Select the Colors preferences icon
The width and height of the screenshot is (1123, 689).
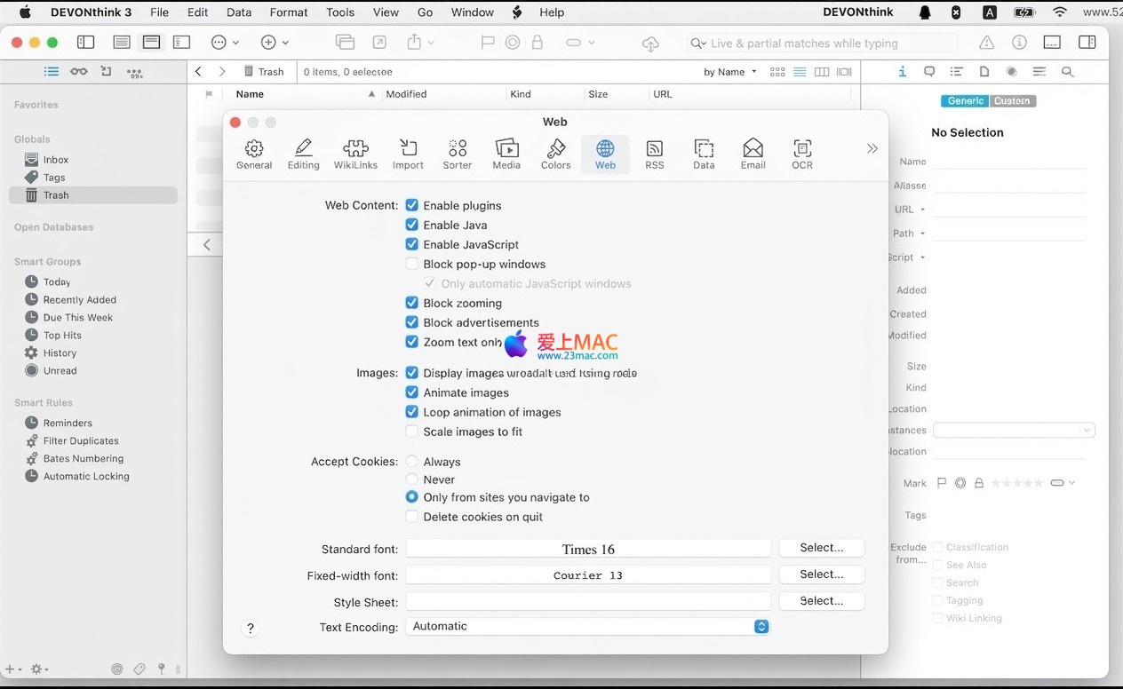[x=556, y=154]
